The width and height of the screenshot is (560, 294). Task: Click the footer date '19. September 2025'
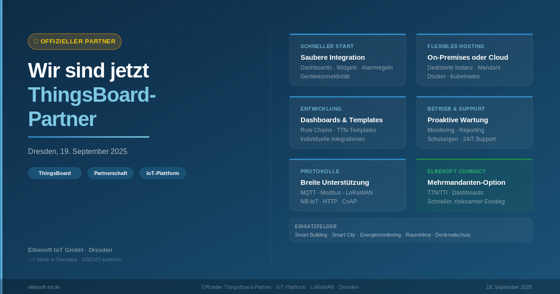click(x=509, y=287)
